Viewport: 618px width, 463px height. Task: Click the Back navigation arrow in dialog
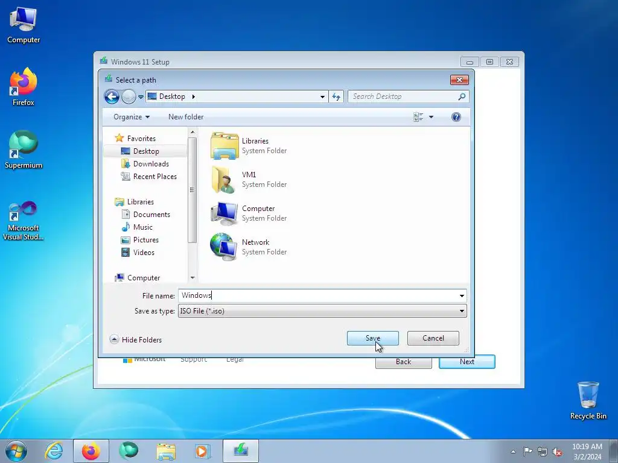(112, 96)
